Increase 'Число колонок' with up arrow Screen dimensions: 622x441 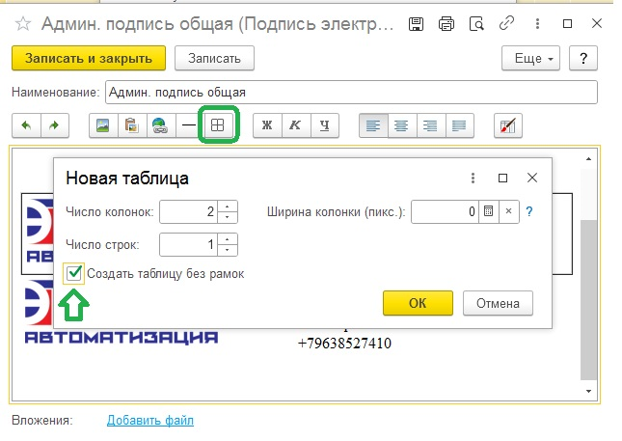pyautogui.click(x=229, y=206)
